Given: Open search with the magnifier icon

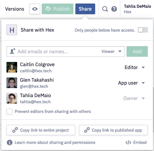Looking at the screenshot, I should tap(105, 9).
